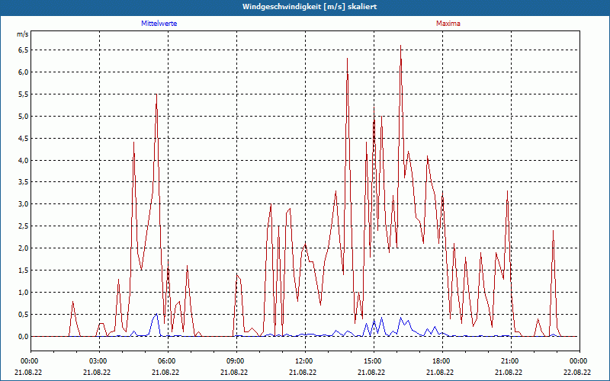The height and width of the screenshot is (381, 610).
Task: Click the 2,0 y-axis value
Action: point(23,248)
